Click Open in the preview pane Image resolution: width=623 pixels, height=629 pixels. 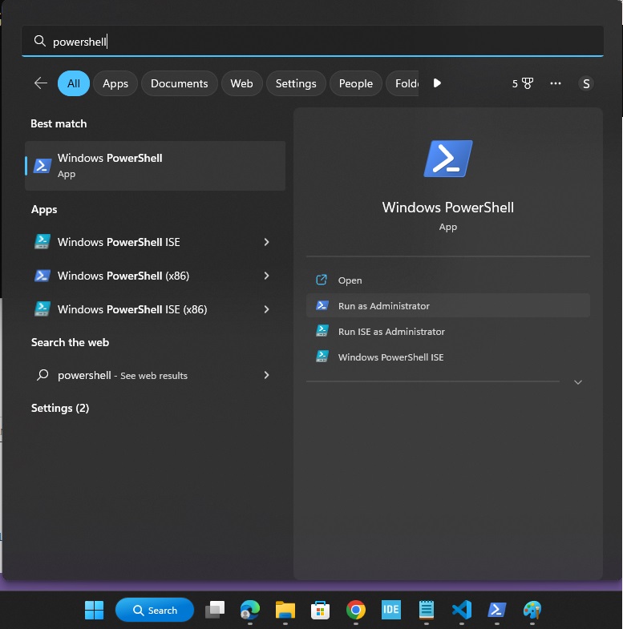[x=448, y=280]
